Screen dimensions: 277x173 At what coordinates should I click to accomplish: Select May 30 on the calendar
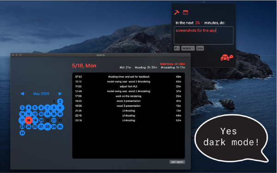pyautogui.click(x=60, y=126)
